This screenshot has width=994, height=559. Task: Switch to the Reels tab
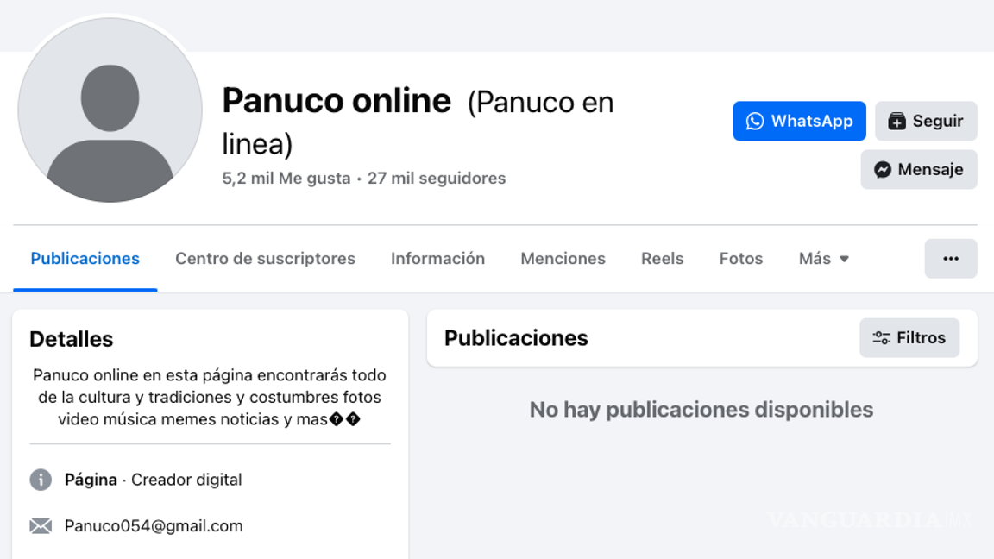pyautogui.click(x=662, y=258)
